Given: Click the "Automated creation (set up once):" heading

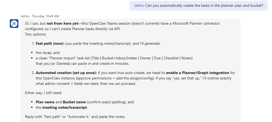Looking at the screenshot, I should pyautogui.click(x=66, y=73).
